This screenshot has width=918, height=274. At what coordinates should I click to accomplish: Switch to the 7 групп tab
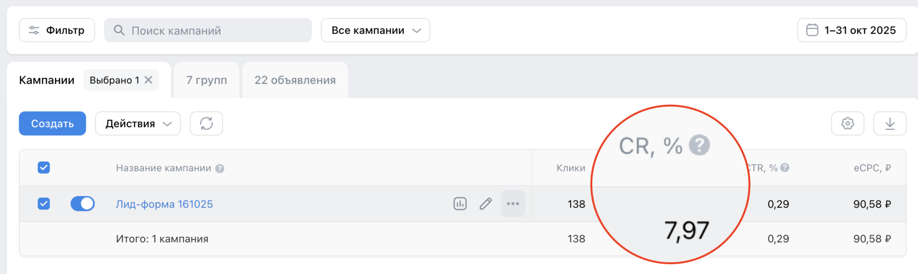click(x=207, y=80)
